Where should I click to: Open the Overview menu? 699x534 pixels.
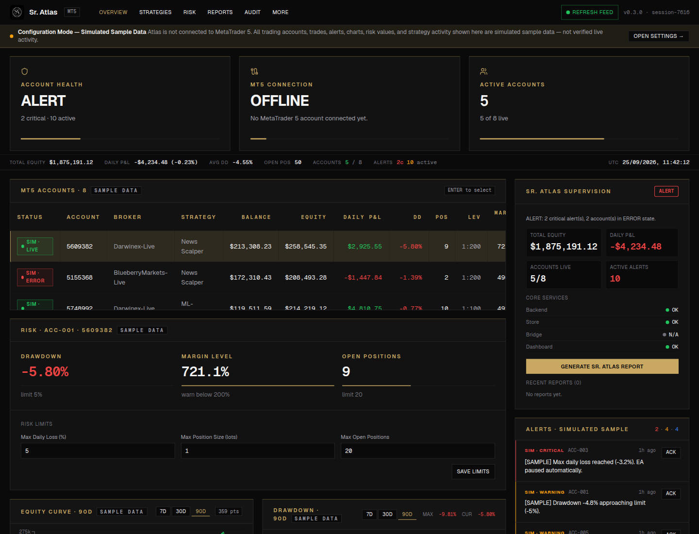click(x=113, y=12)
